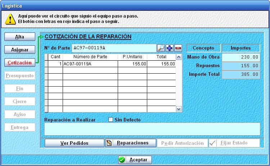Click unit price cell 155.00 under P.Unitario
Image resolution: width=270 pixels, height=166 pixels.
click(132, 64)
